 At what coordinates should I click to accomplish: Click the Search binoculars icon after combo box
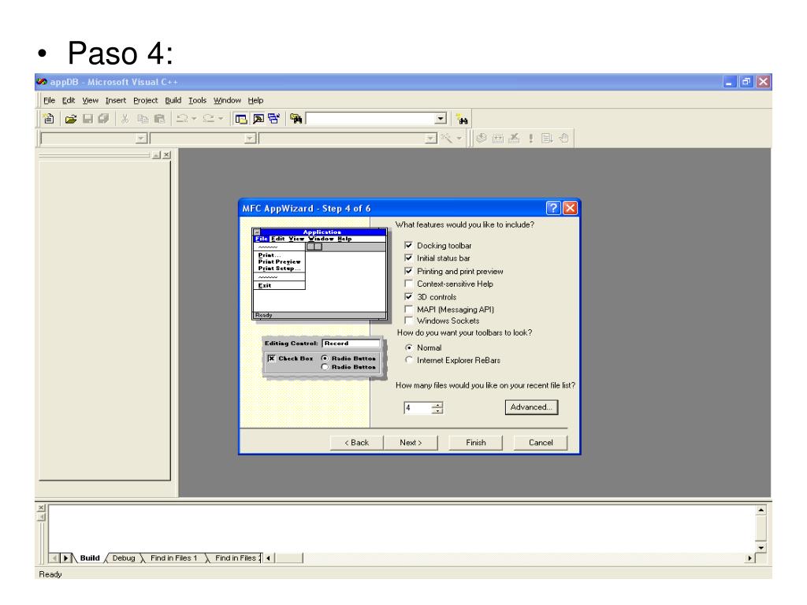click(462, 120)
